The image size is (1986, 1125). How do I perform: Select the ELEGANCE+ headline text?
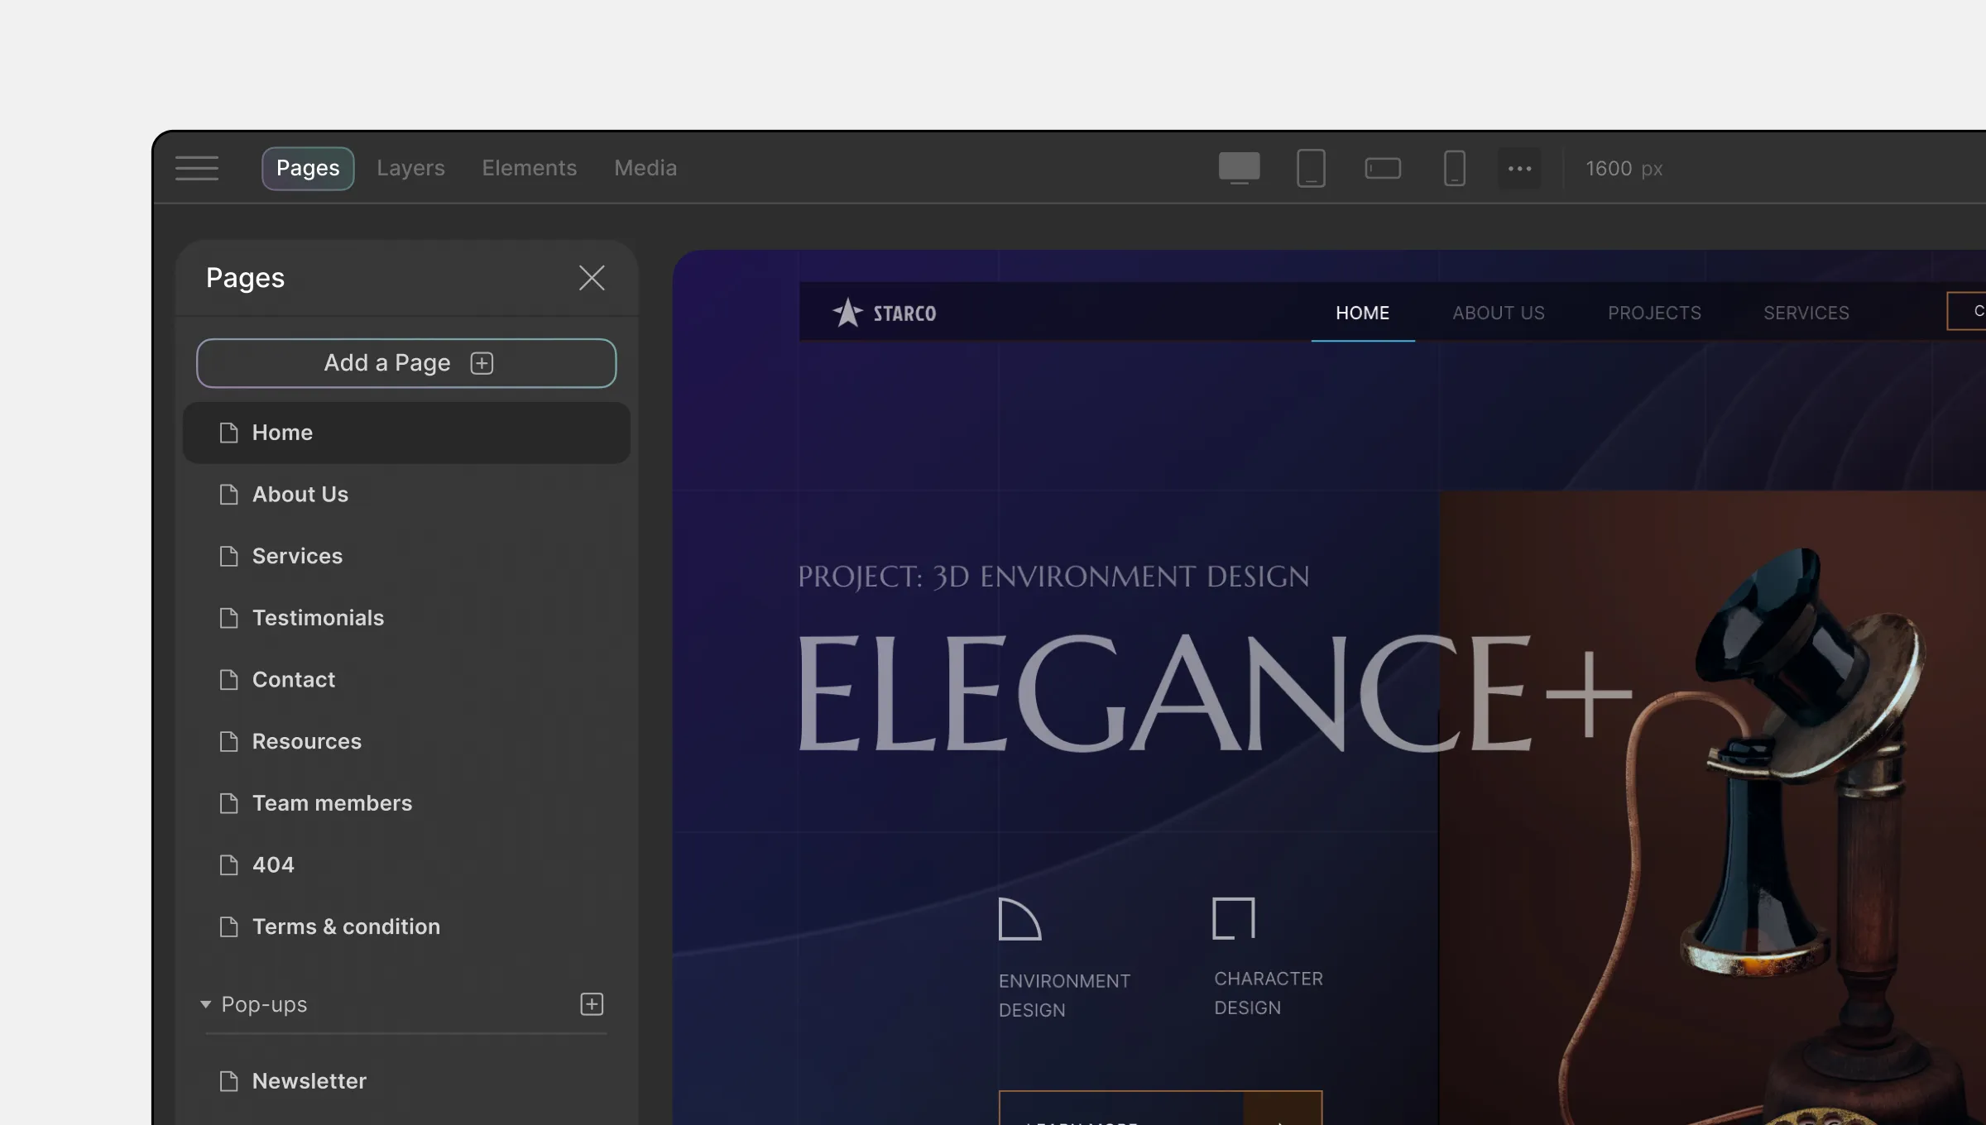click(x=1215, y=693)
